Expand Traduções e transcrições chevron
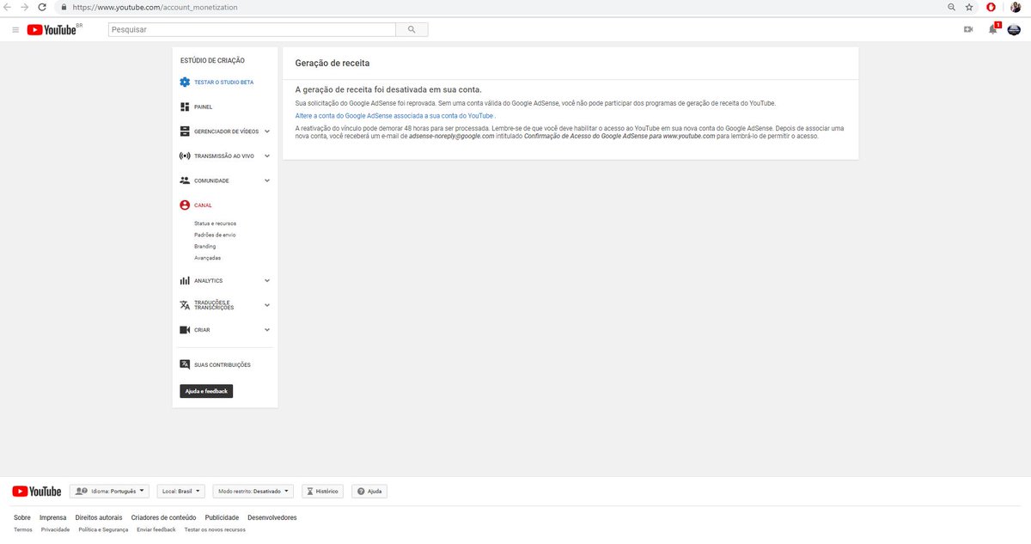1031x544 pixels. coord(267,305)
